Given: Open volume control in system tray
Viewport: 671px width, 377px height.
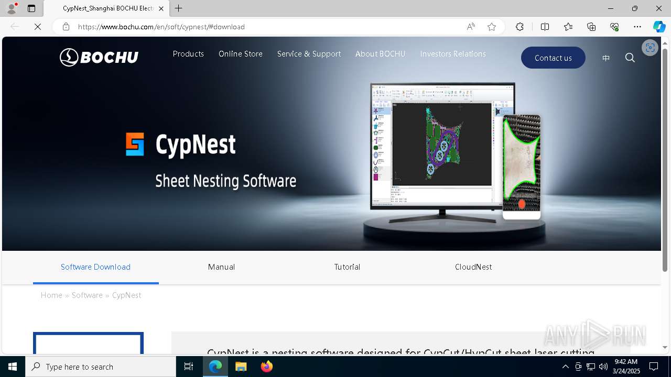Looking at the screenshot, I should pos(603,367).
